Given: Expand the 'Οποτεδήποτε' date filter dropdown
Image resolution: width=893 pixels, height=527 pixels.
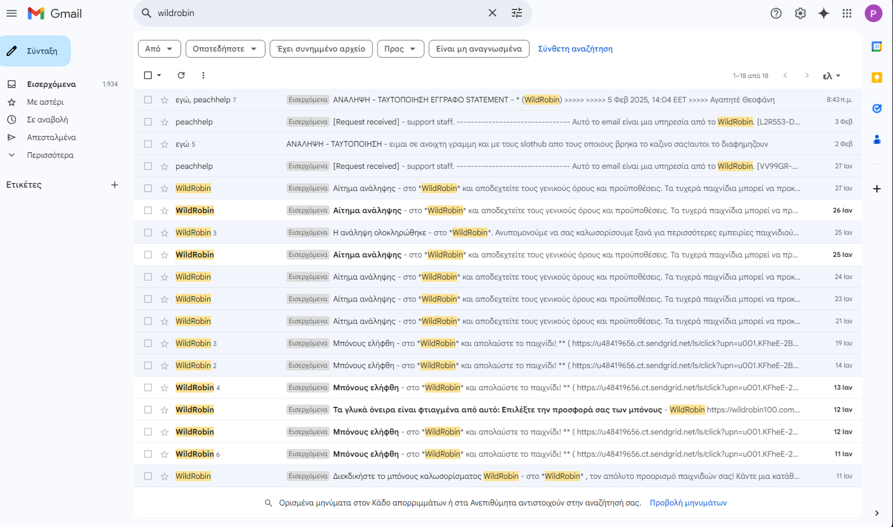Looking at the screenshot, I should [x=225, y=49].
